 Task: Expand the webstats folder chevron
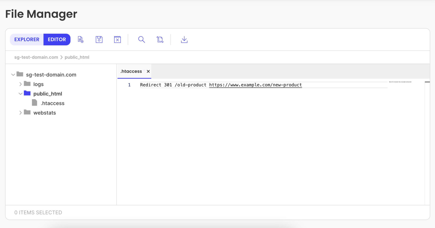click(20, 113)
